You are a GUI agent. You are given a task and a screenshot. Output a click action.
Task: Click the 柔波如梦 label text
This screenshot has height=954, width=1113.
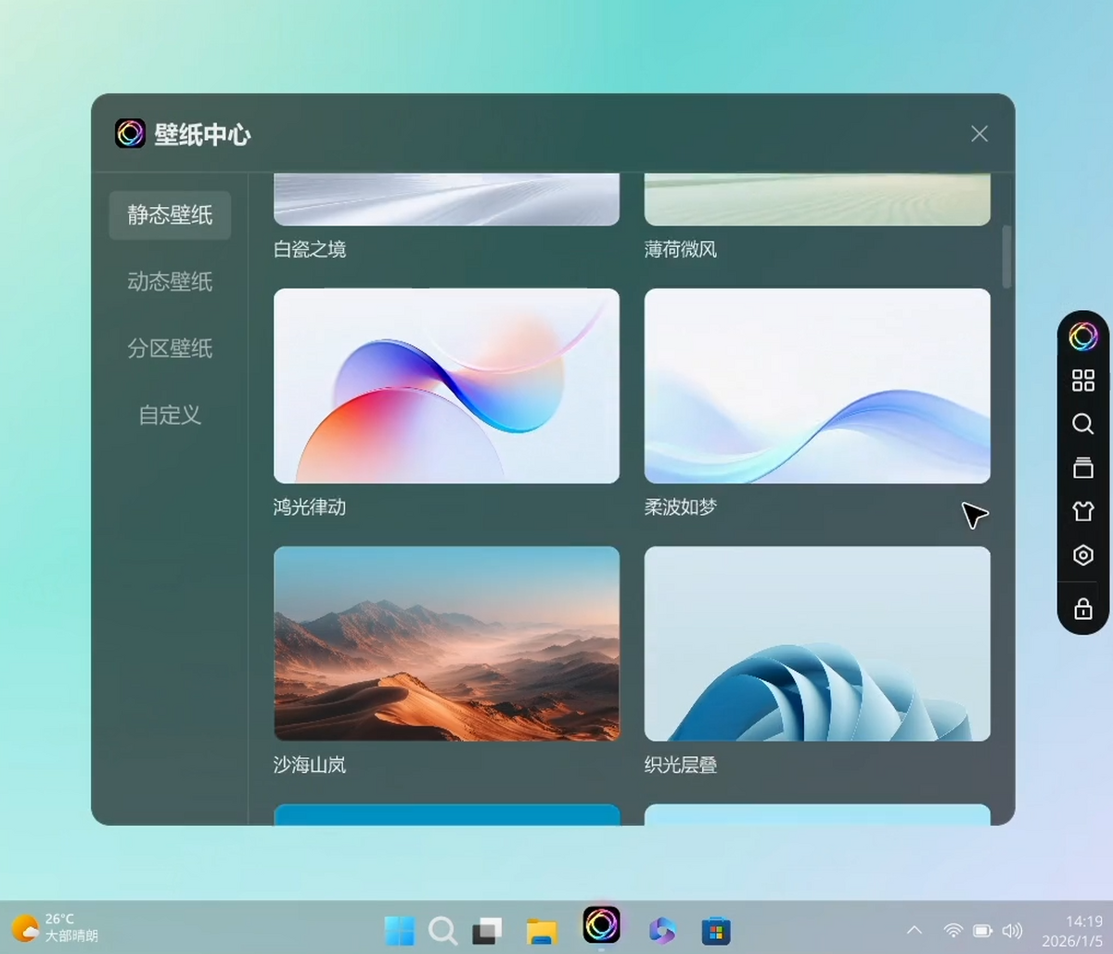(681, 508)
